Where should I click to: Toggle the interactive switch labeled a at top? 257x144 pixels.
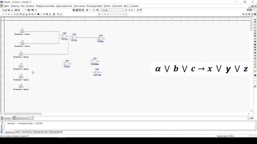tap(22, 31)
